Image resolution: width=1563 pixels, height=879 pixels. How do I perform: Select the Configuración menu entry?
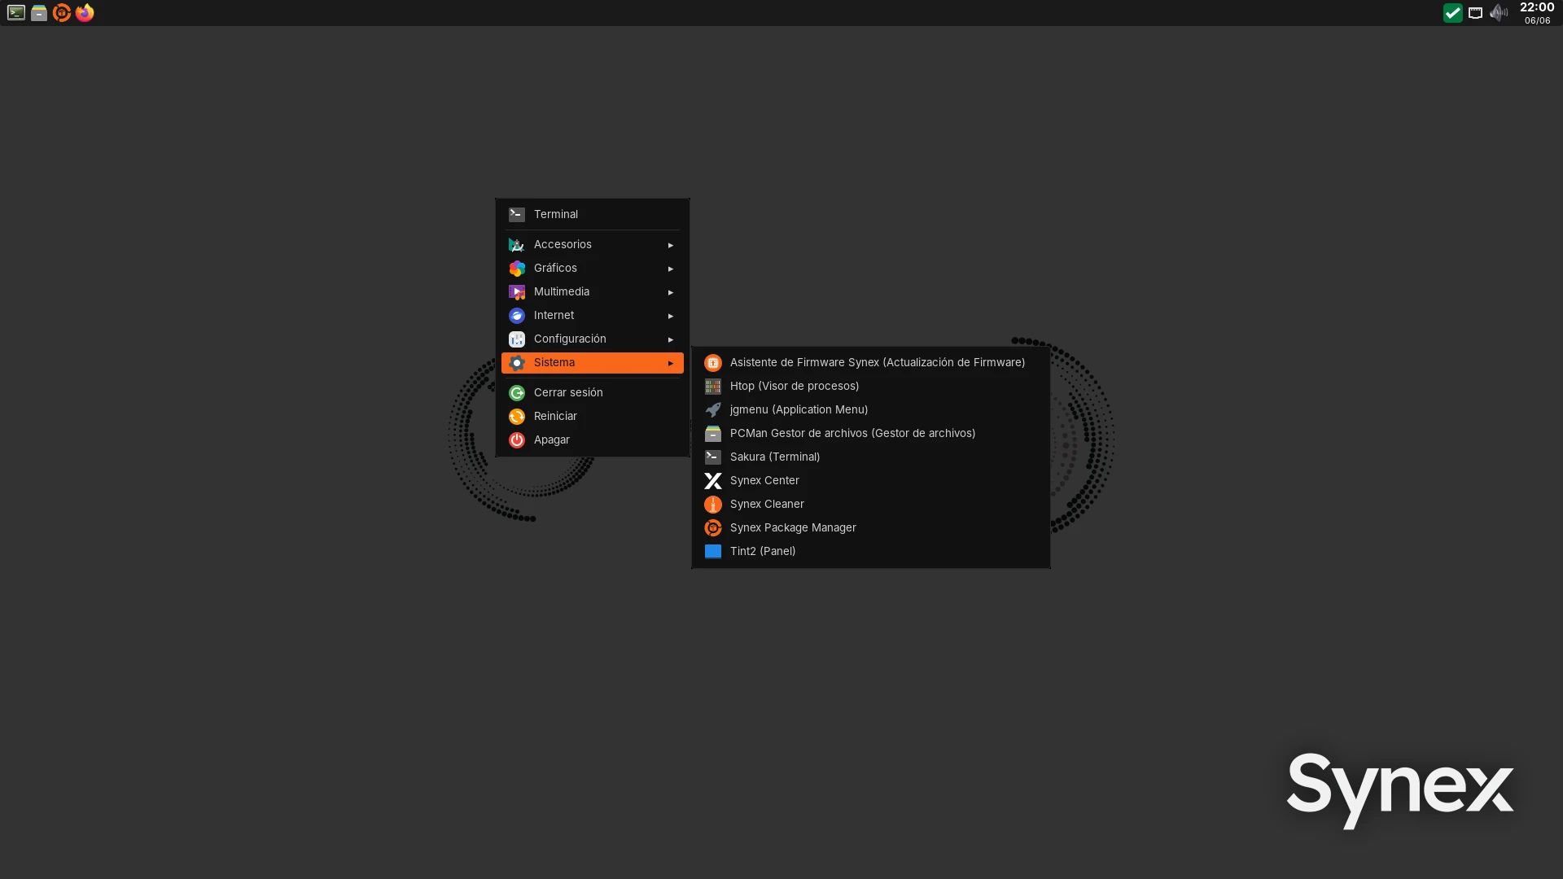593,339
